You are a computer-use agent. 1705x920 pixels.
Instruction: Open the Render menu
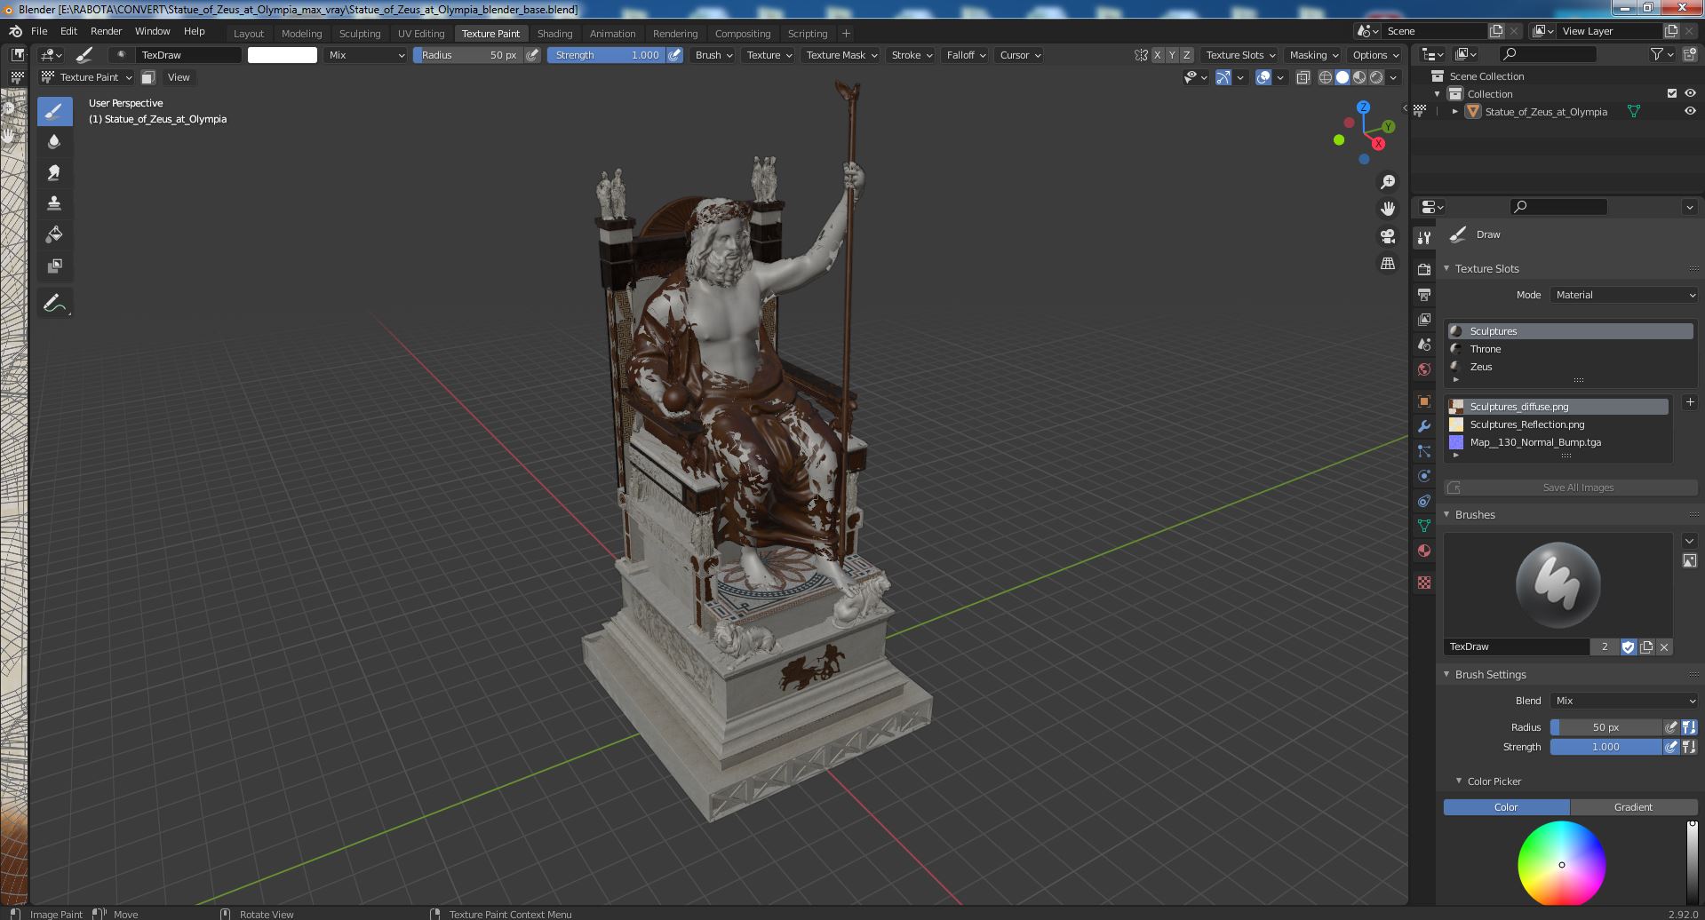point(106,31)
